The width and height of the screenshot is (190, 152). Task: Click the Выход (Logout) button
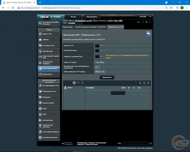click(73, 17)
